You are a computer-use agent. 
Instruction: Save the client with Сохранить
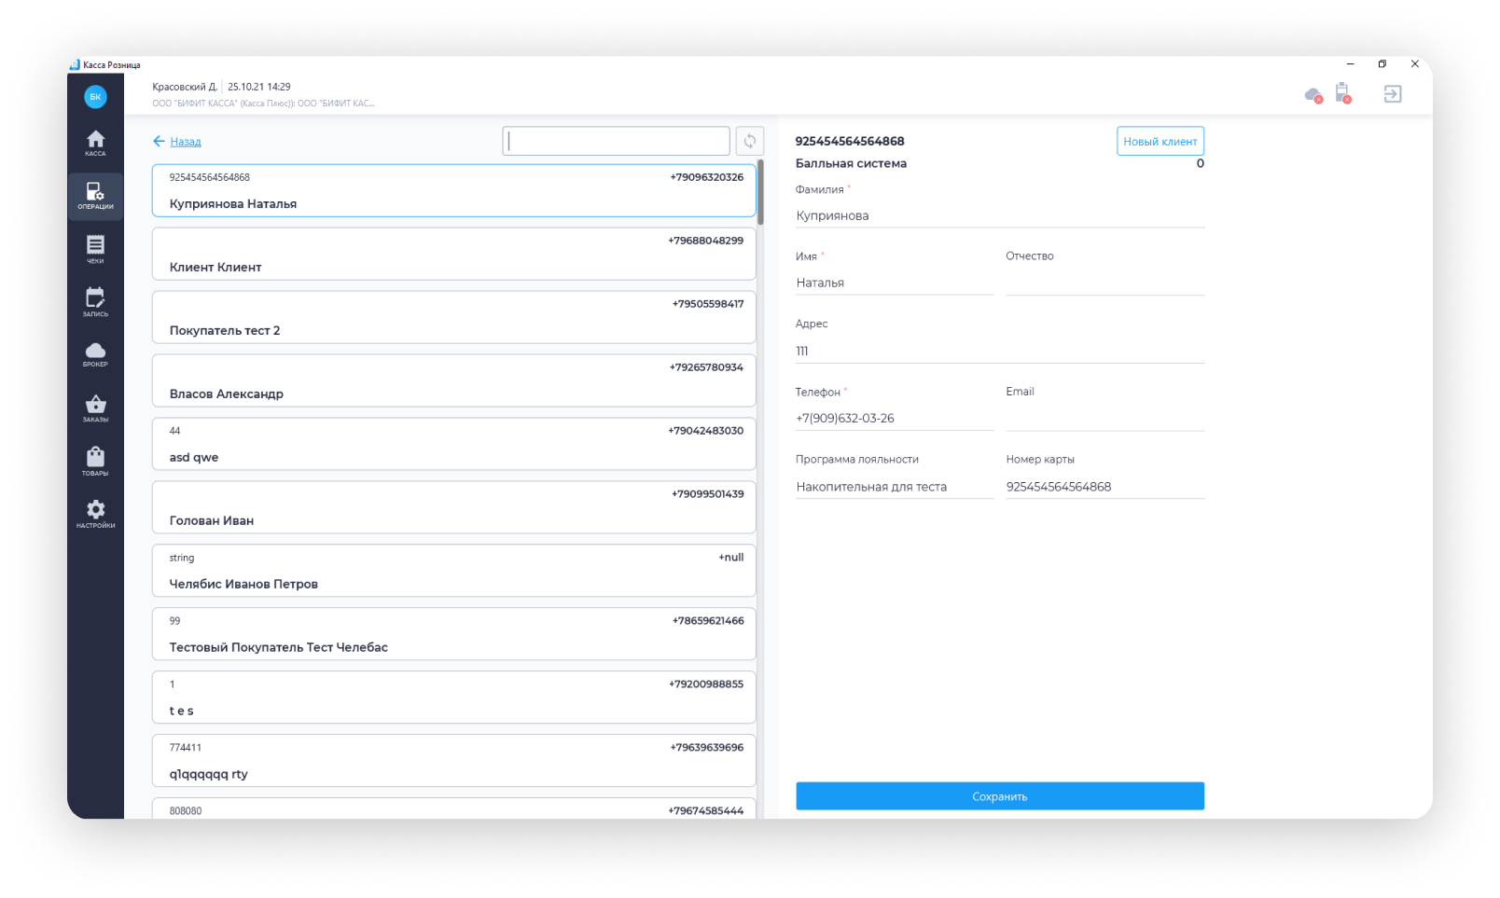1000,796
